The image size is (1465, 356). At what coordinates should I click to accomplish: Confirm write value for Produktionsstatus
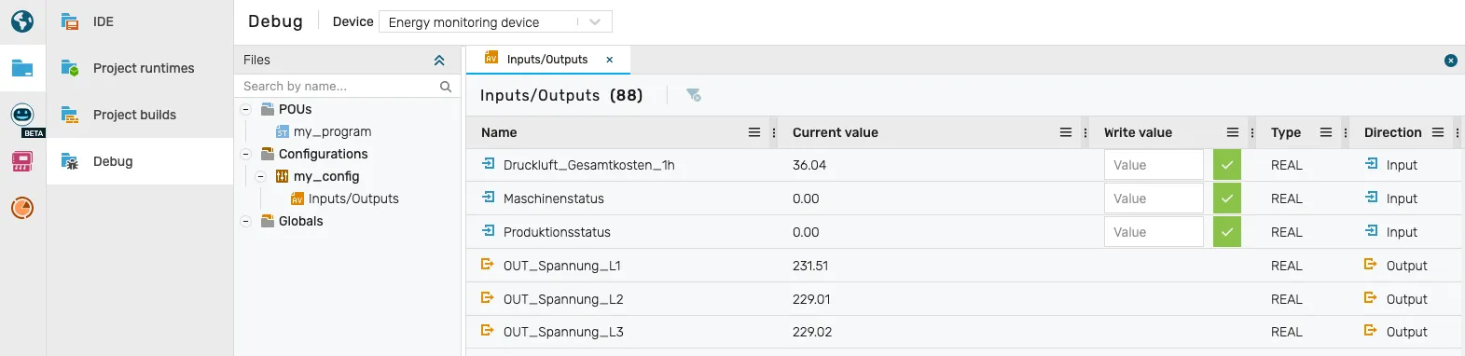point(1227,232)
